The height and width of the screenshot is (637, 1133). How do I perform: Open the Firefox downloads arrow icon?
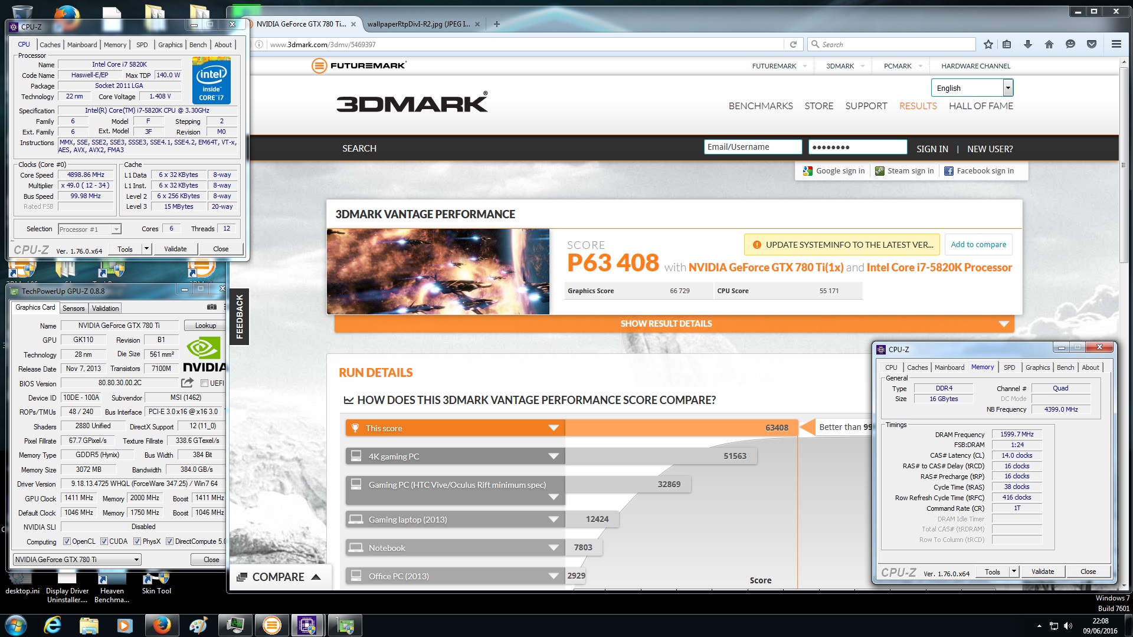[1028, 44]
